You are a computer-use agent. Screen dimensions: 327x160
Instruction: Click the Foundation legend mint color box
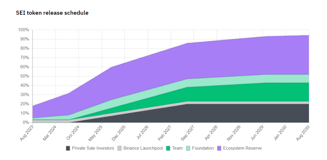click(x=188, y=148)
